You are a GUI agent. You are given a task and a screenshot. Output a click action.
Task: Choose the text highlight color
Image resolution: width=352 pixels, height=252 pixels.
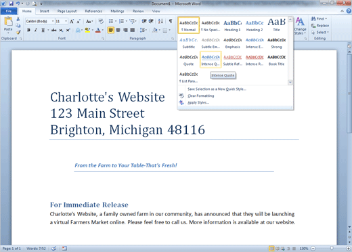[87, 30]
